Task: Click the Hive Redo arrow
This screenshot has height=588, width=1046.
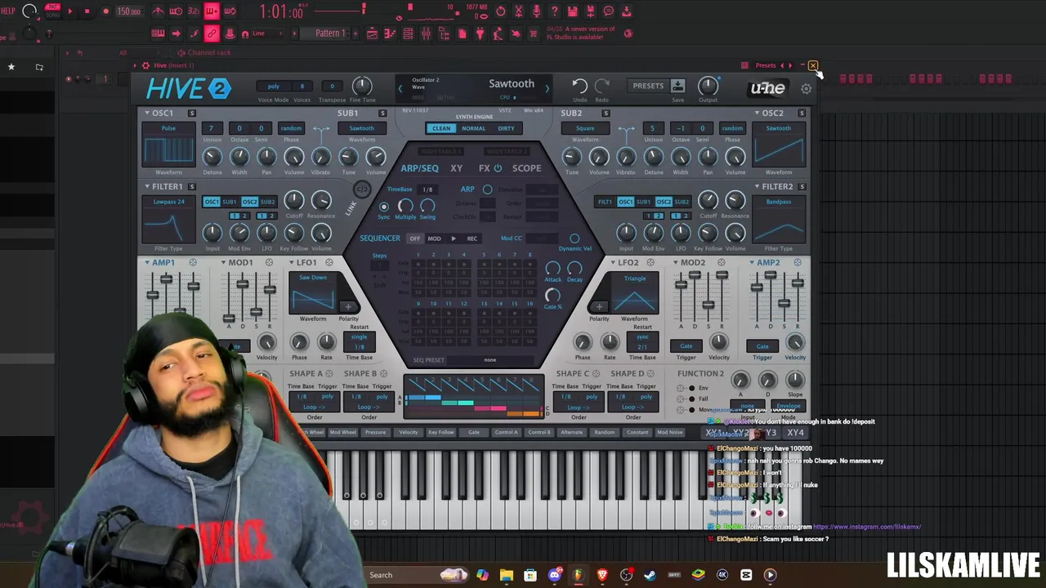Action: 602,86
